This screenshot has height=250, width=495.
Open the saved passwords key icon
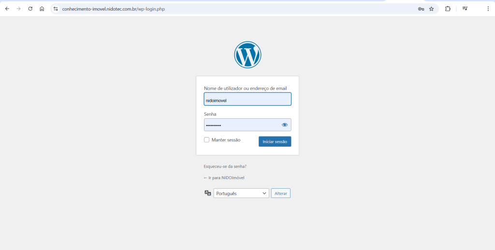(x=421, y=9)
